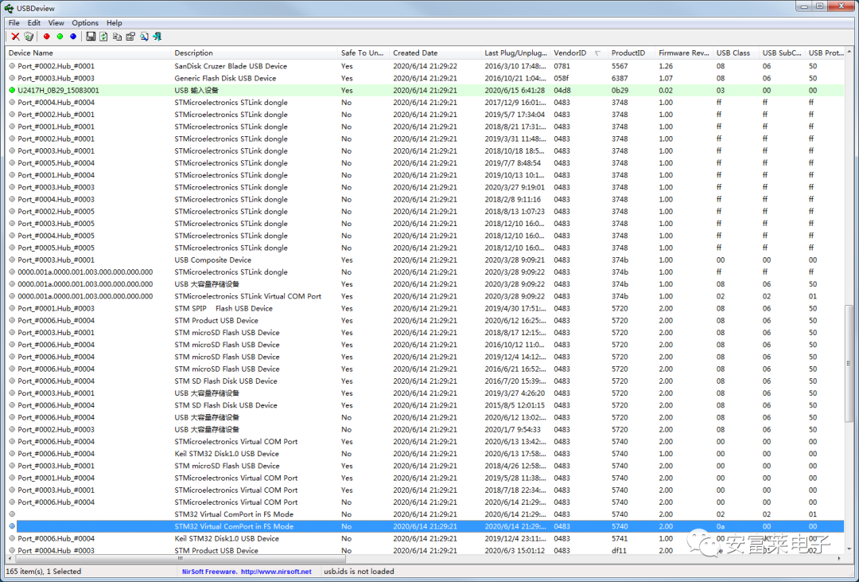Click the floppy disk save icon
The width and height of the screenshot is (859, 582).
point(91,37)
